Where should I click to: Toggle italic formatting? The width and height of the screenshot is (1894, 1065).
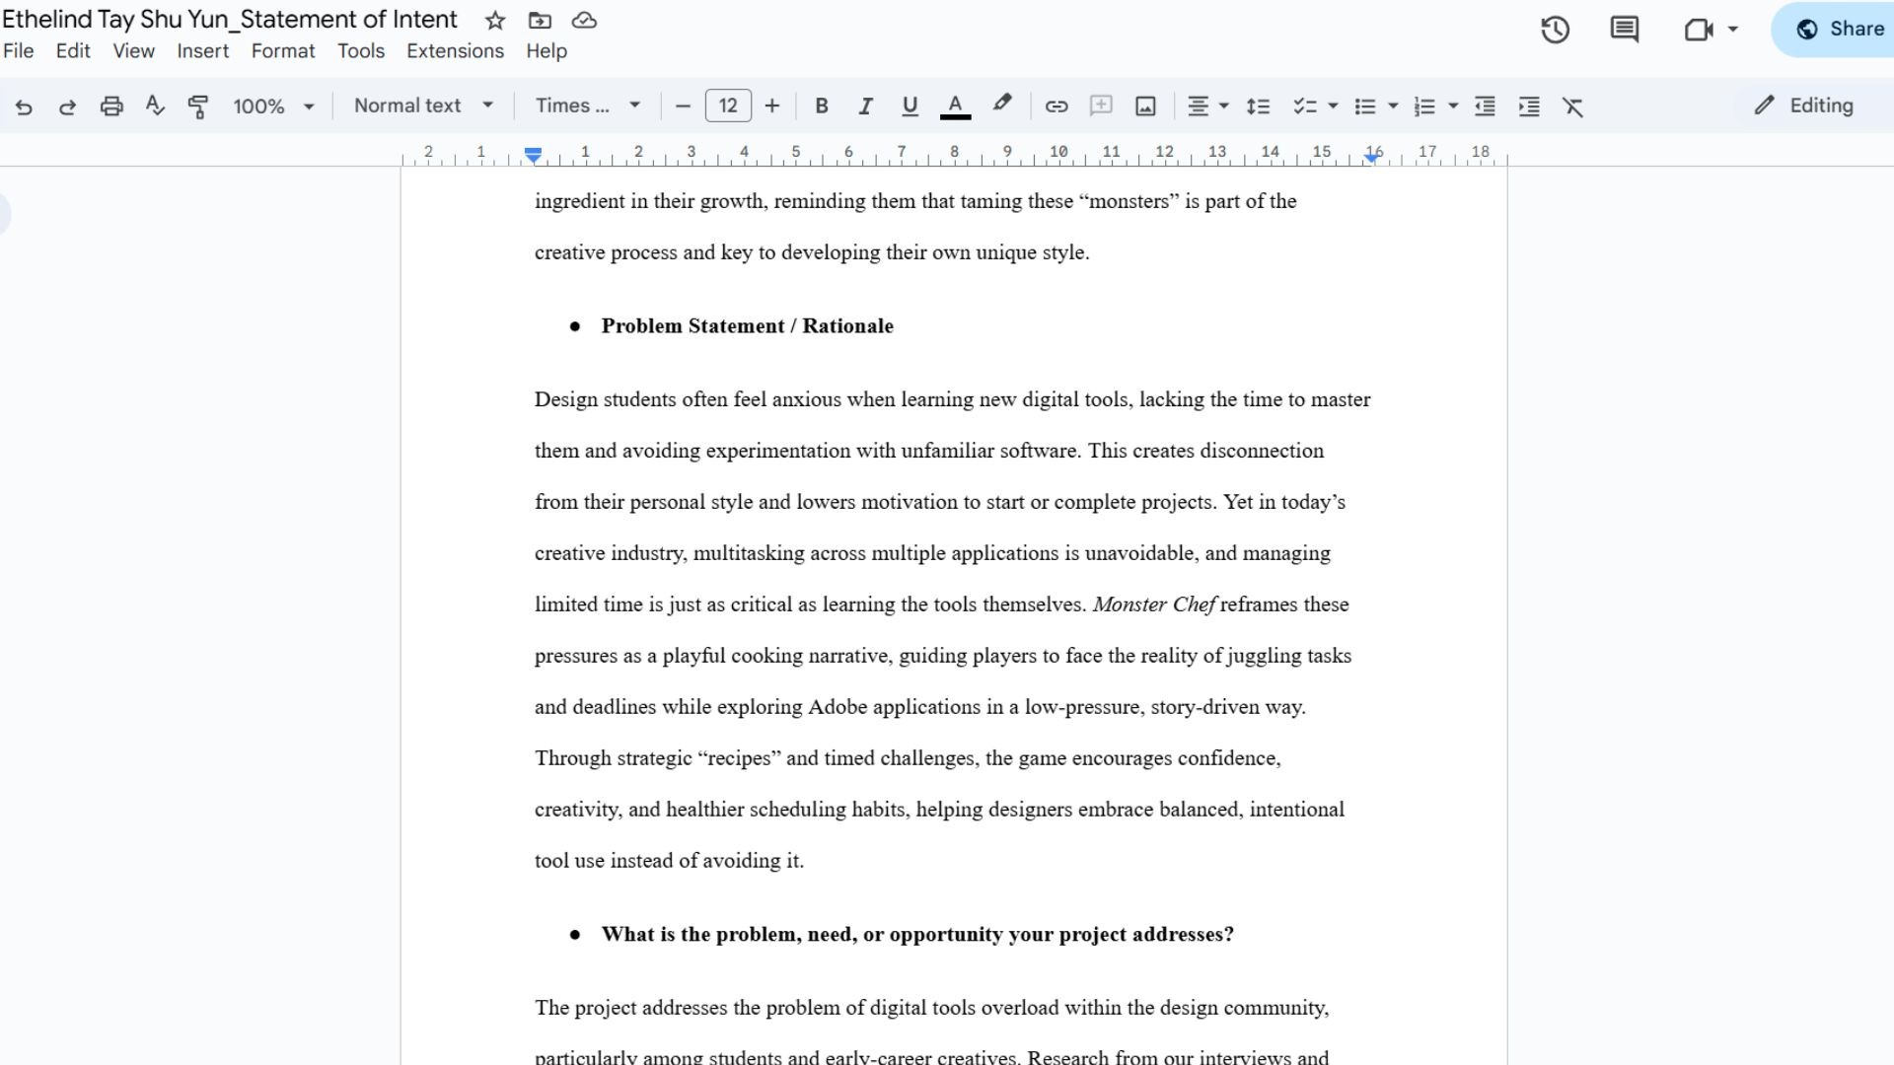pyautogui.click(x=865, y=106)
